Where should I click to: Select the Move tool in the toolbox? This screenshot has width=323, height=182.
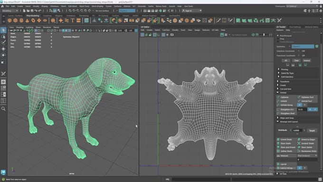point(3,49)
